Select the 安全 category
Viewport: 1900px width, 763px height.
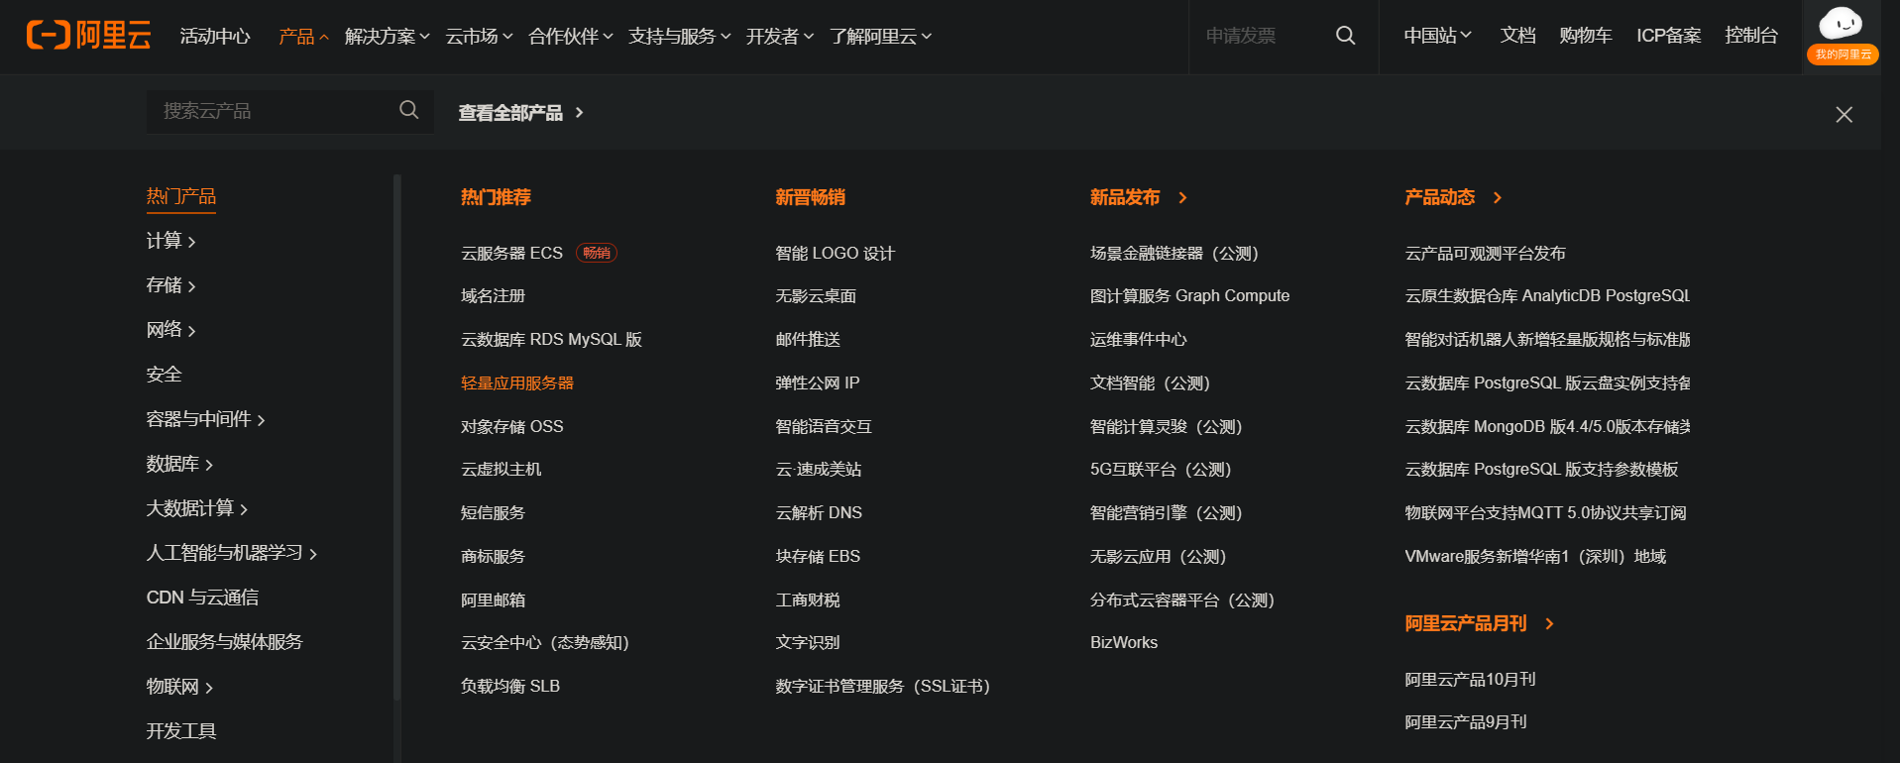coord(164,375)
